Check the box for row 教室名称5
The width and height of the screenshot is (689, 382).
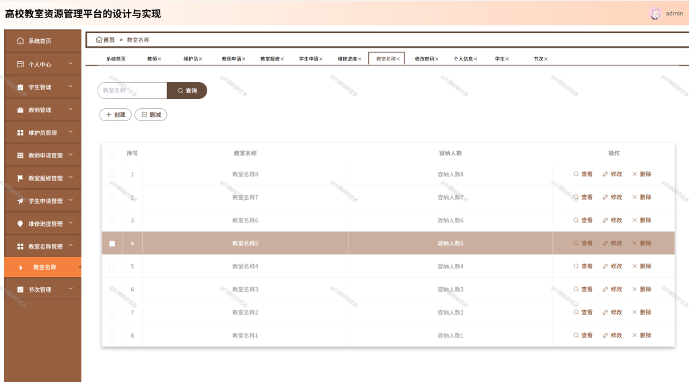pyautogui.click(x=112, y=243)
